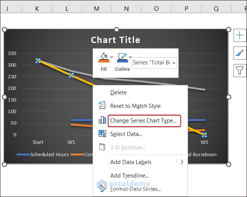Select column K header

coord(37,8)
